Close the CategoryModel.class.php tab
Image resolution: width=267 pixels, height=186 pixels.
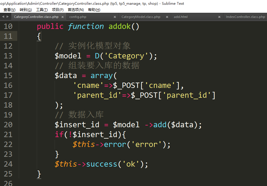pos(167,17)
